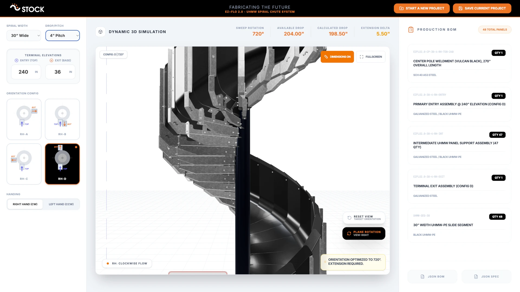Select the Right Hand (CW) tab
The image size is (520, 292).
coord(25,204)
